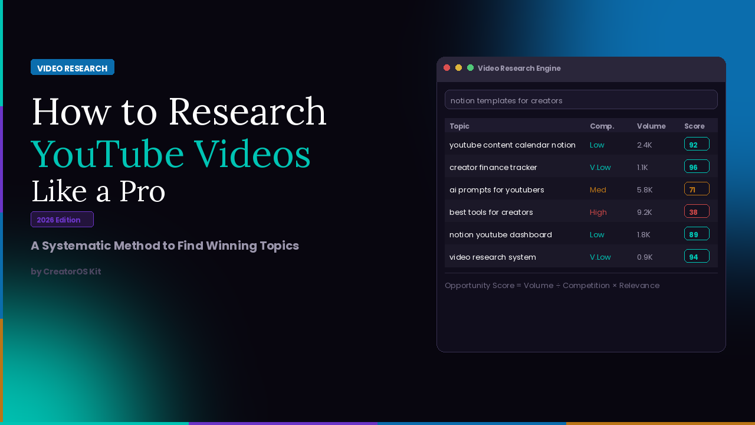
Task: Click the 1.1K volume value
Action: (x=642, y=167)
